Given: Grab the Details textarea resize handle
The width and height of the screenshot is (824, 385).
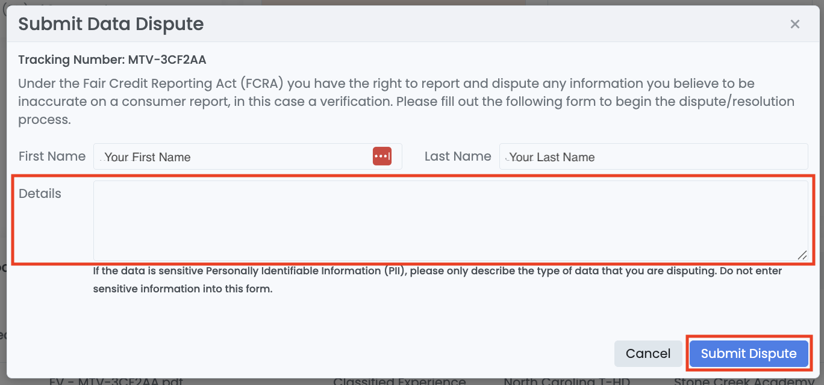Looking at the screenshot, I should pyautogui.click(x=802, y=255).
